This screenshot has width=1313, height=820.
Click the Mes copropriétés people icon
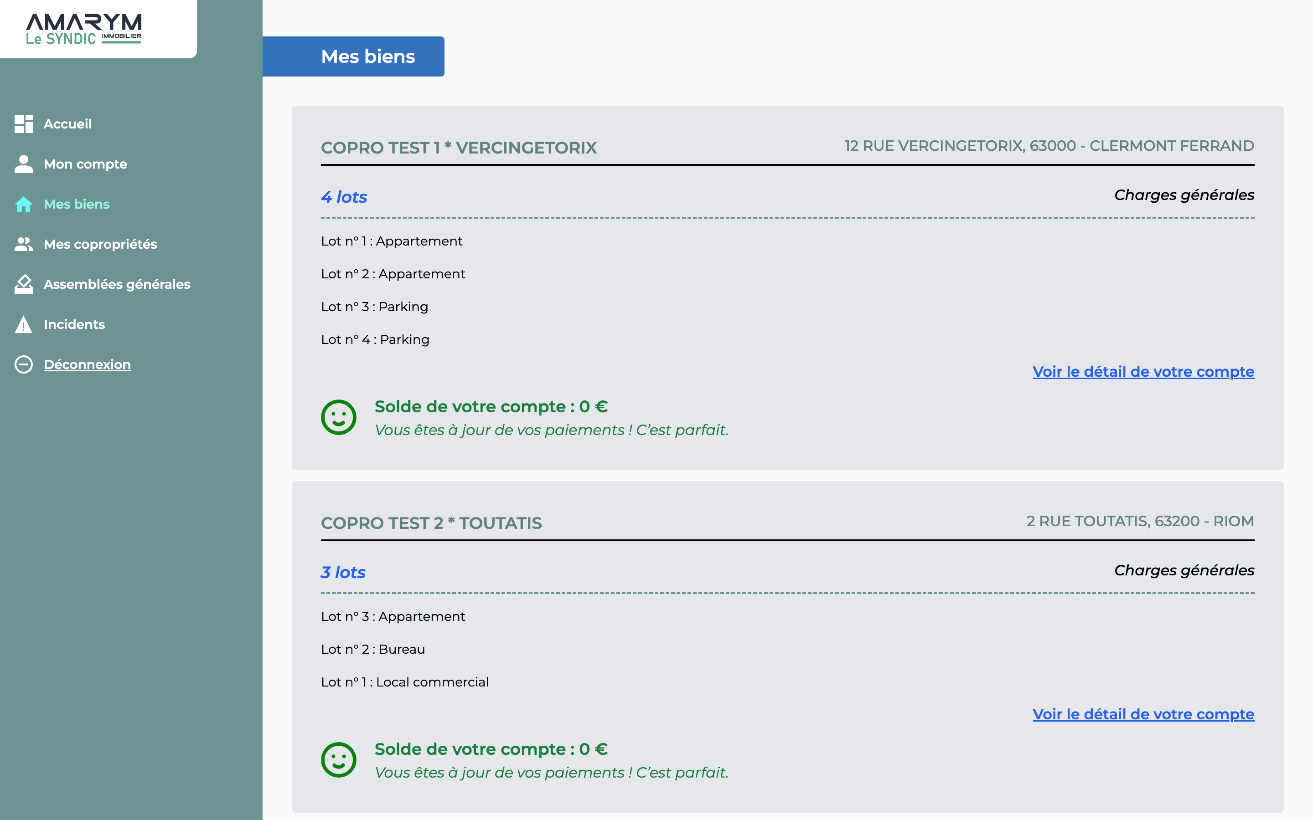click(x=23, y=244)
